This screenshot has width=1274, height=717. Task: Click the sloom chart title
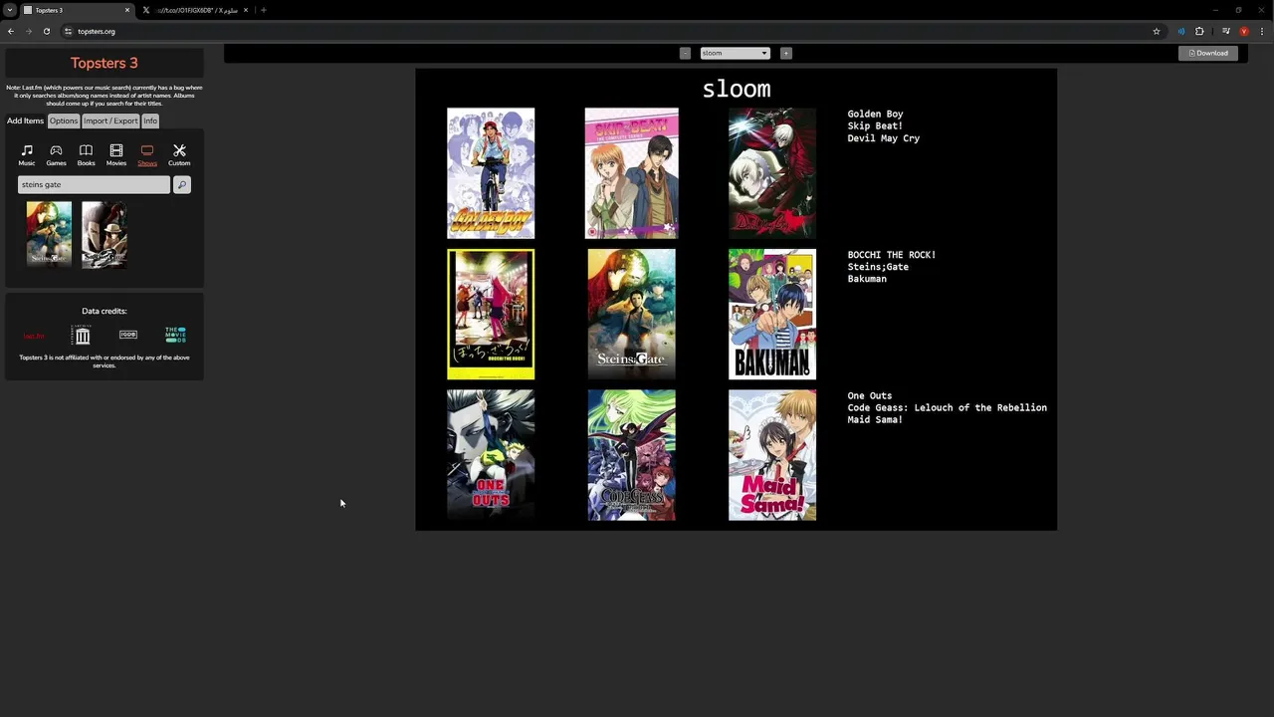coord(737,89)
